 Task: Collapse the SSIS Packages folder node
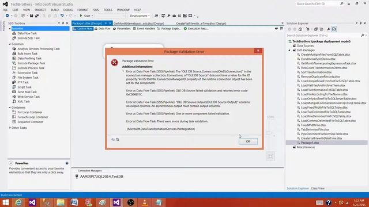point(289,50)
